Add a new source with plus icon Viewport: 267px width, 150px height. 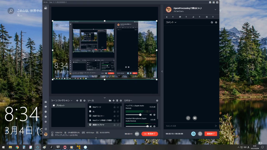pos(113,101)
